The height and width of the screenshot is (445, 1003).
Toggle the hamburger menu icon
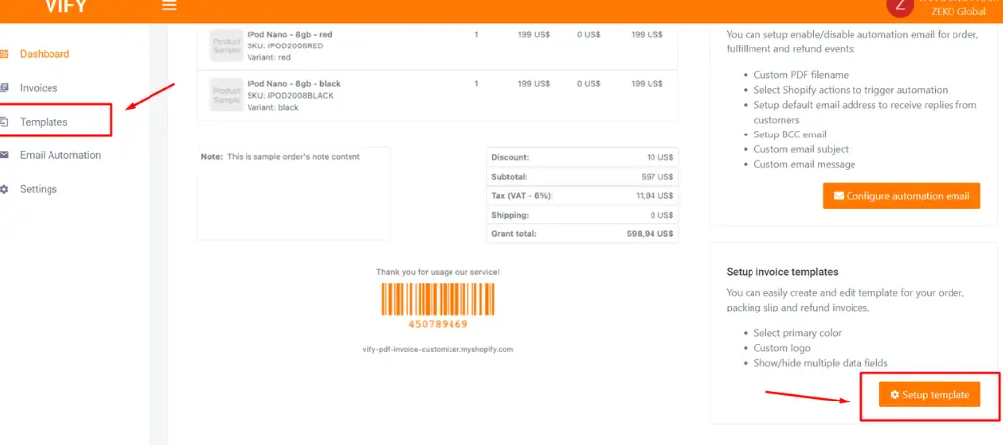coord(169,6)
